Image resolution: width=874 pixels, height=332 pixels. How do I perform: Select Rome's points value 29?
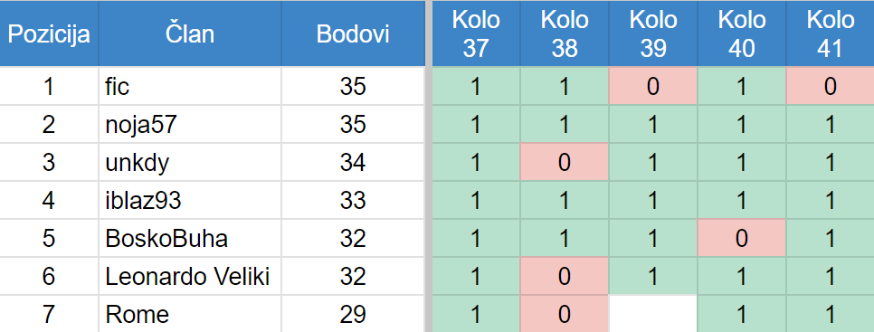pos(353,315)
